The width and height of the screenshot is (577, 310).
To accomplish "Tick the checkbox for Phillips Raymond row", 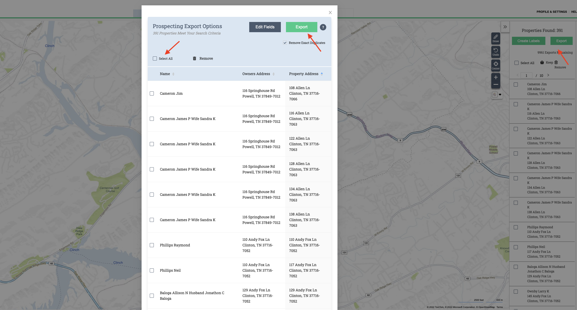I will point(152,245).
